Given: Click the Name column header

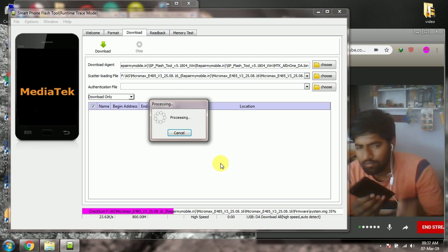Looking at the screenshot, I should (104, 106).
